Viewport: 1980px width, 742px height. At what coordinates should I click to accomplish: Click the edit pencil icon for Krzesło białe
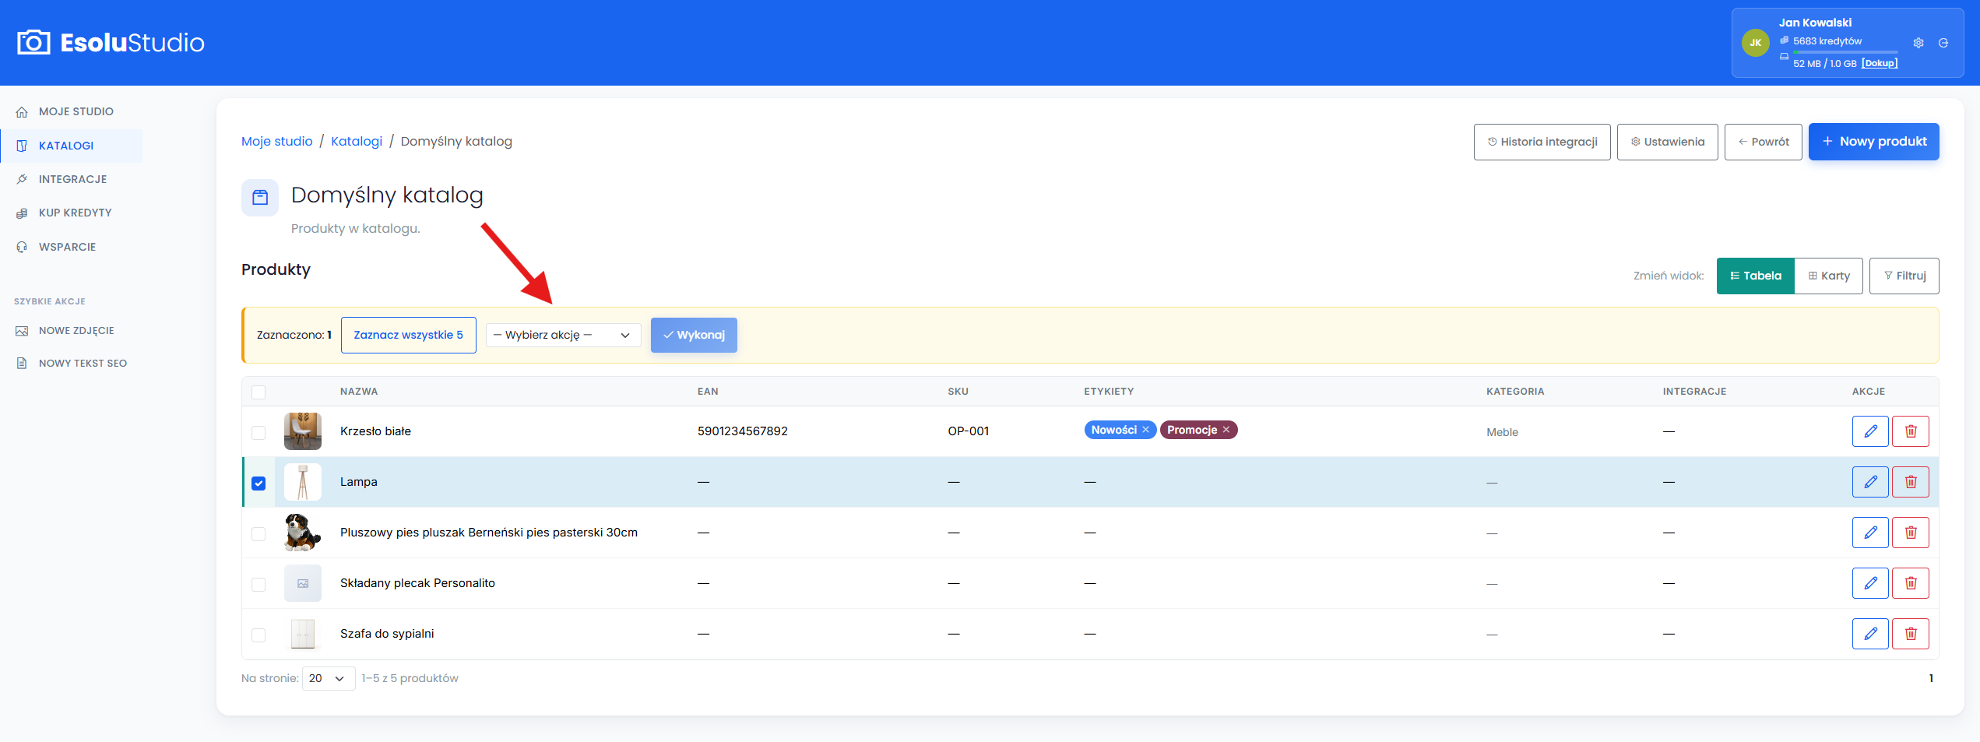point(1870,431)
